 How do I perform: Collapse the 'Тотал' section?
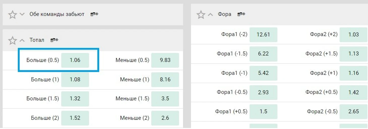tap(22, 40)
